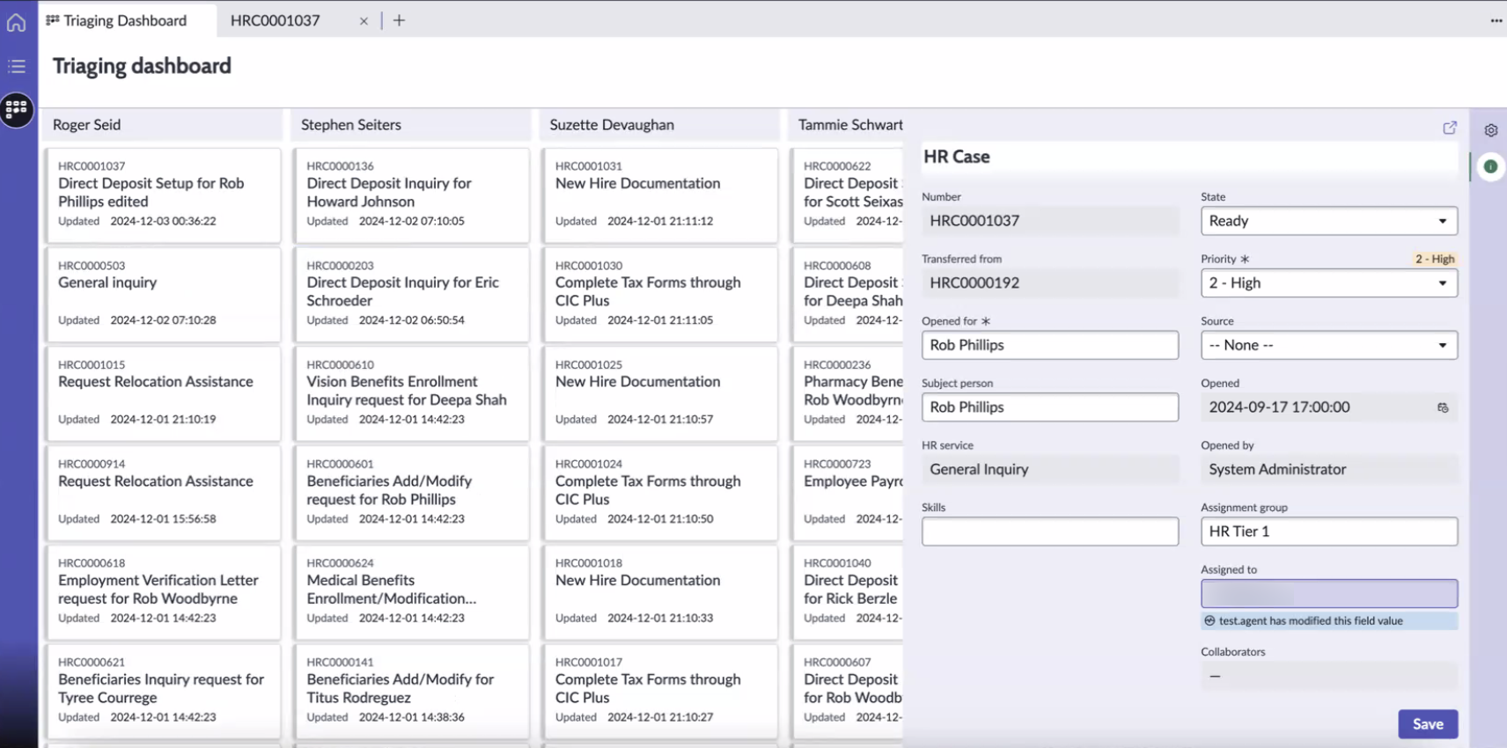The height and width of the screenshot is (748, 1507).
Task: Open card HRC0001031 New Hire Documentation
Action: point(660,195)
